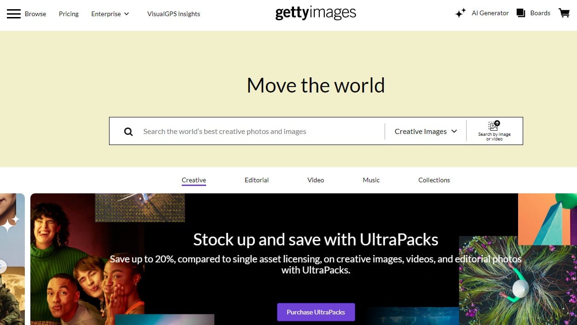The image size is (577, 325).
Task: Open VisualGPS Insights link
Action: [173, 14]
